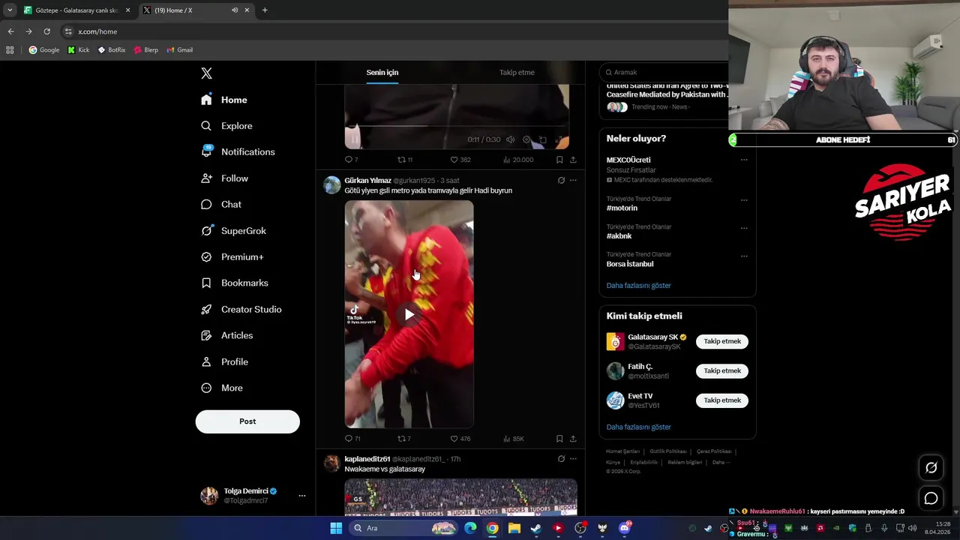Viewport: 960px width, 540px height.
Task: Open more options for MEXCOÜcreti trend
Action: click(x=744, y=160)
